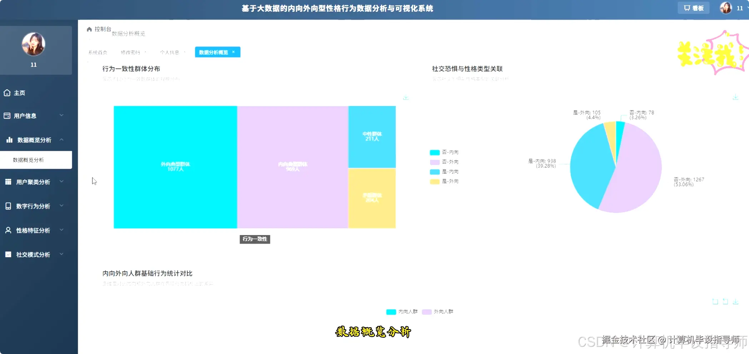Collapse the 数据概览分析 menu chevron
749x354 pixels.
pos(61,140)
